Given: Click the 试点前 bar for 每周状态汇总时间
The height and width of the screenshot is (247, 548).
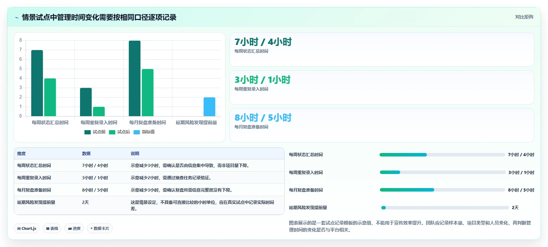Looking at the screenshot, I should [37, 83].
